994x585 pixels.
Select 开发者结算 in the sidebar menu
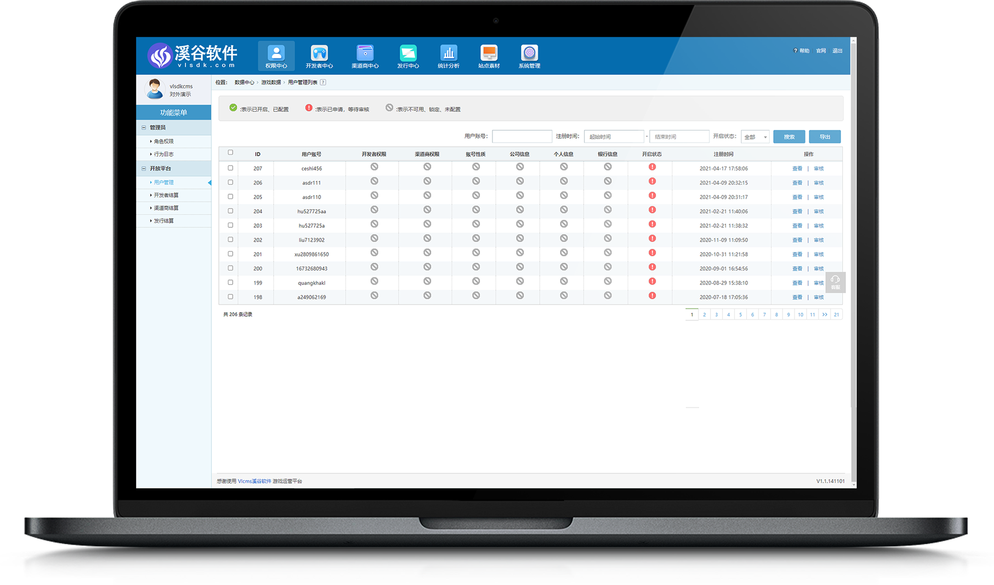pyautogui.click(x=166, y=195)
